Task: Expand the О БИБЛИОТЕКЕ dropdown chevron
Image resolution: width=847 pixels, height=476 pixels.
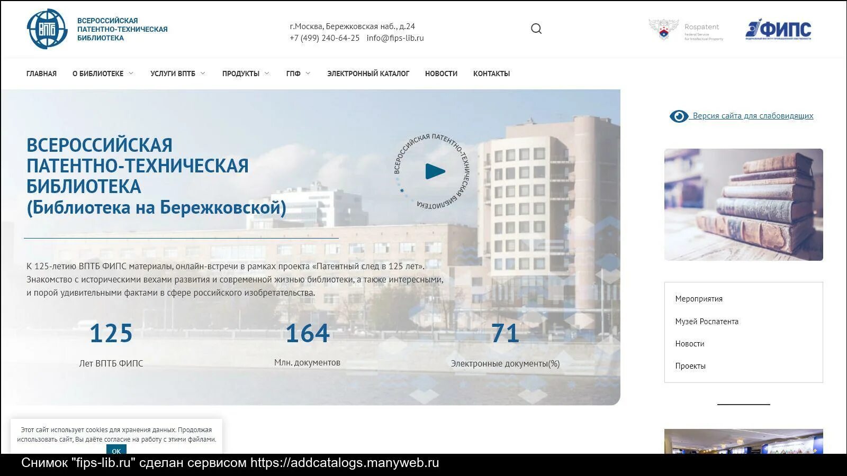Action: tap(131, 74)
